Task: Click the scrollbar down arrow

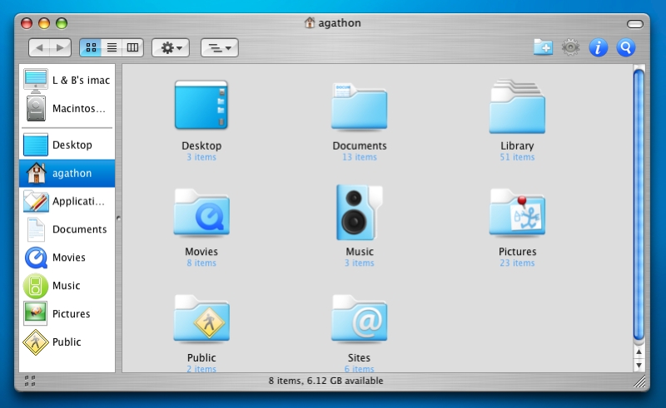Action: pyautogui.click(x=639, y=365)
